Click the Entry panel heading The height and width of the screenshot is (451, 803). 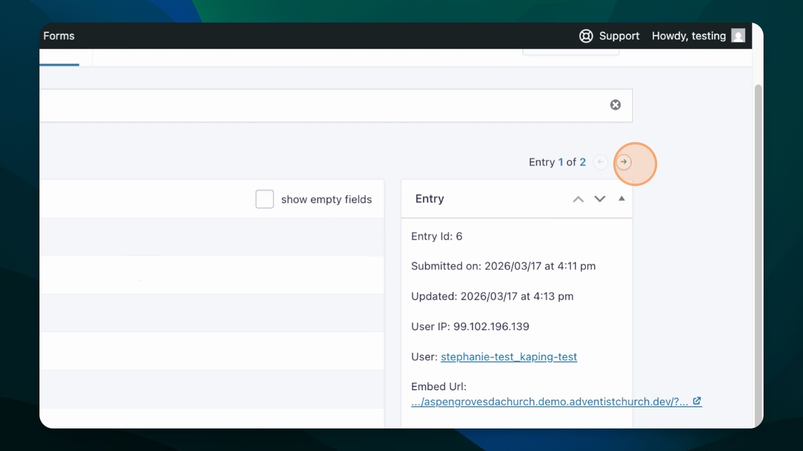430,199
